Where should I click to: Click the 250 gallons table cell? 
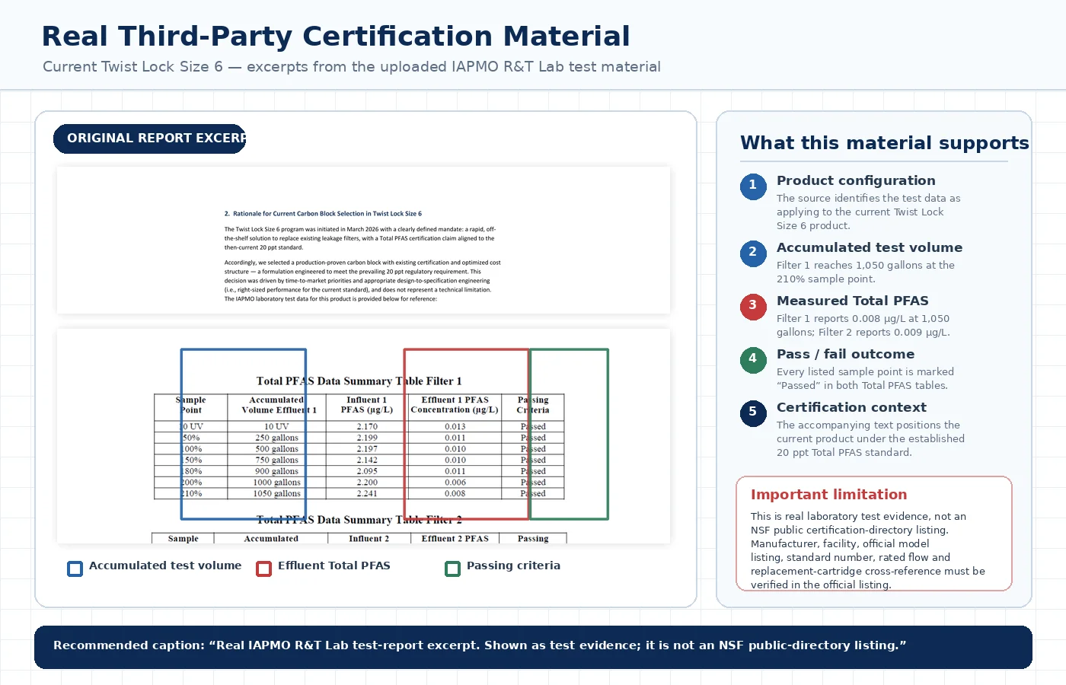277,438
